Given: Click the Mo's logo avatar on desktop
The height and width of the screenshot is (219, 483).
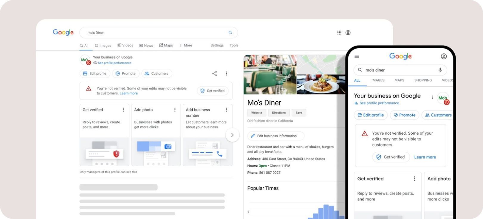Looking at the screenshot, I should click(x=85, y=60).
